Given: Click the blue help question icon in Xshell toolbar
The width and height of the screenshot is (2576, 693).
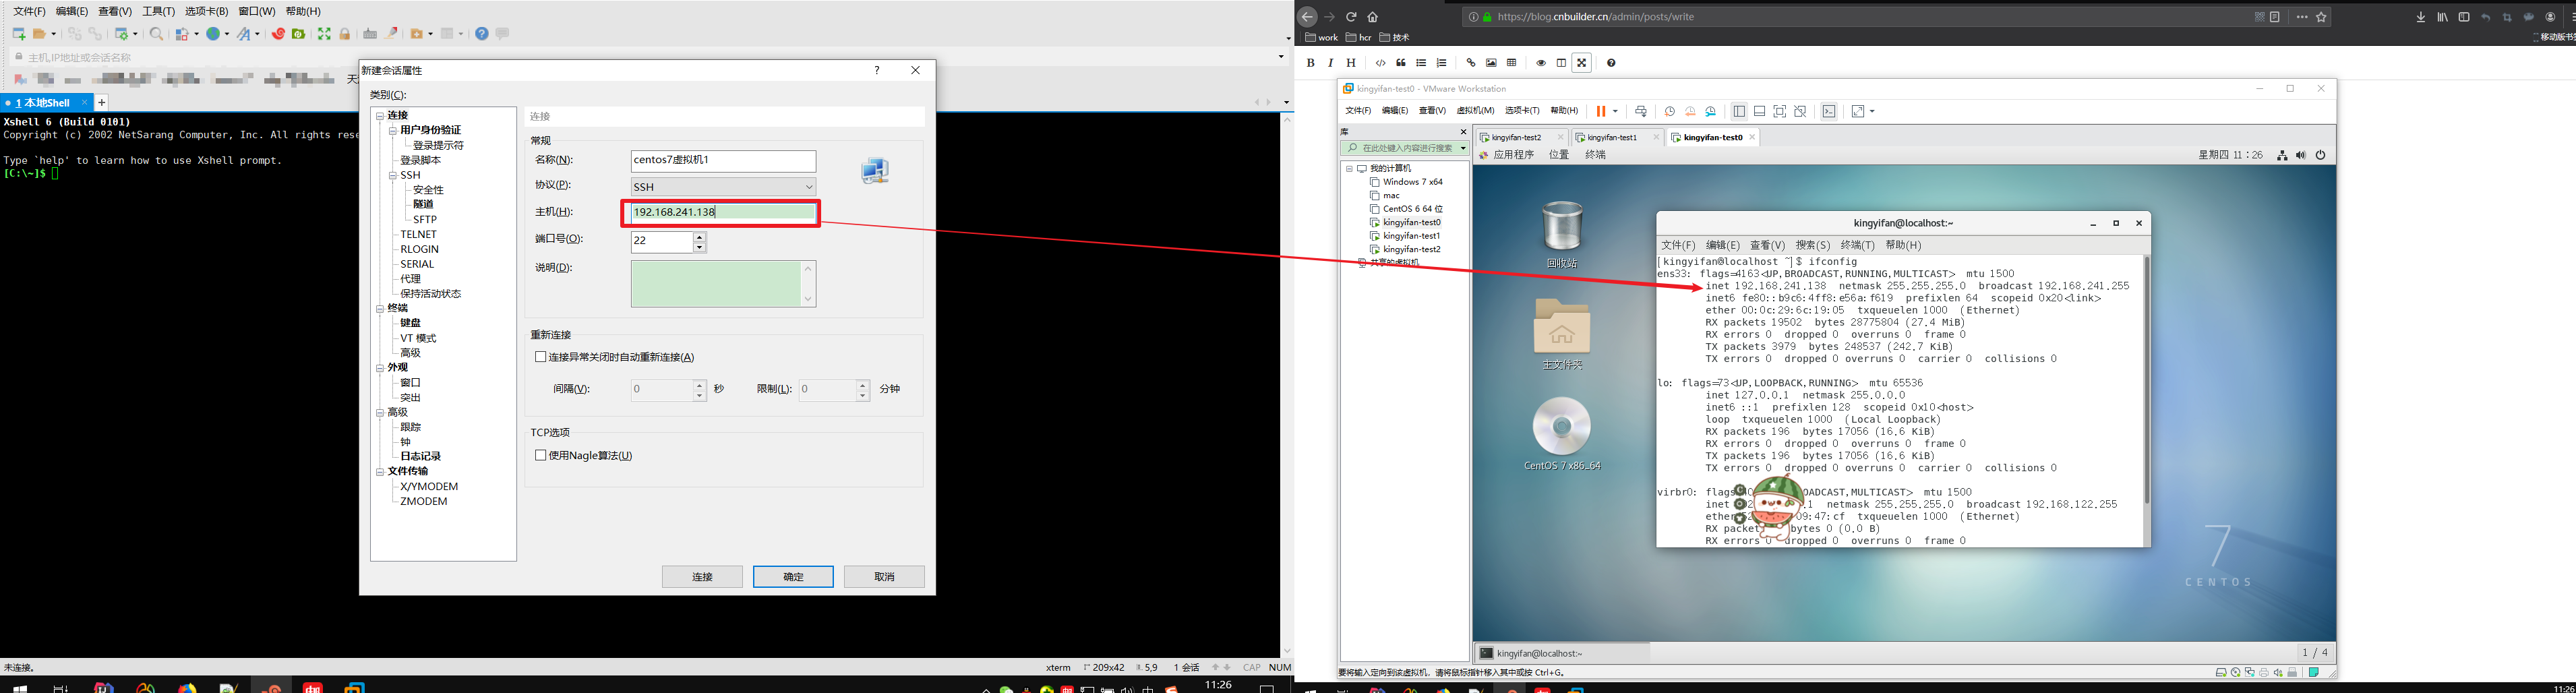Looking at the screenshot, I should 482,34.
